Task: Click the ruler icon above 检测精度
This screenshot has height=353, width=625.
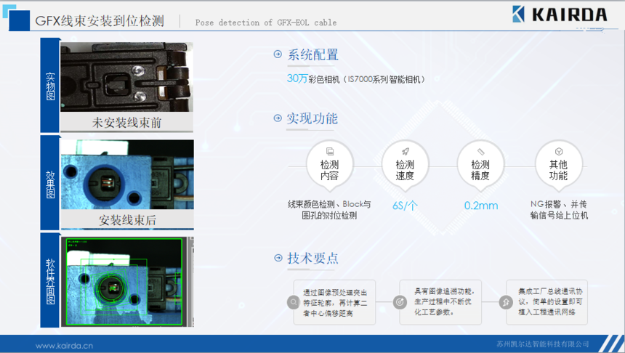Action: coord(480,151)
